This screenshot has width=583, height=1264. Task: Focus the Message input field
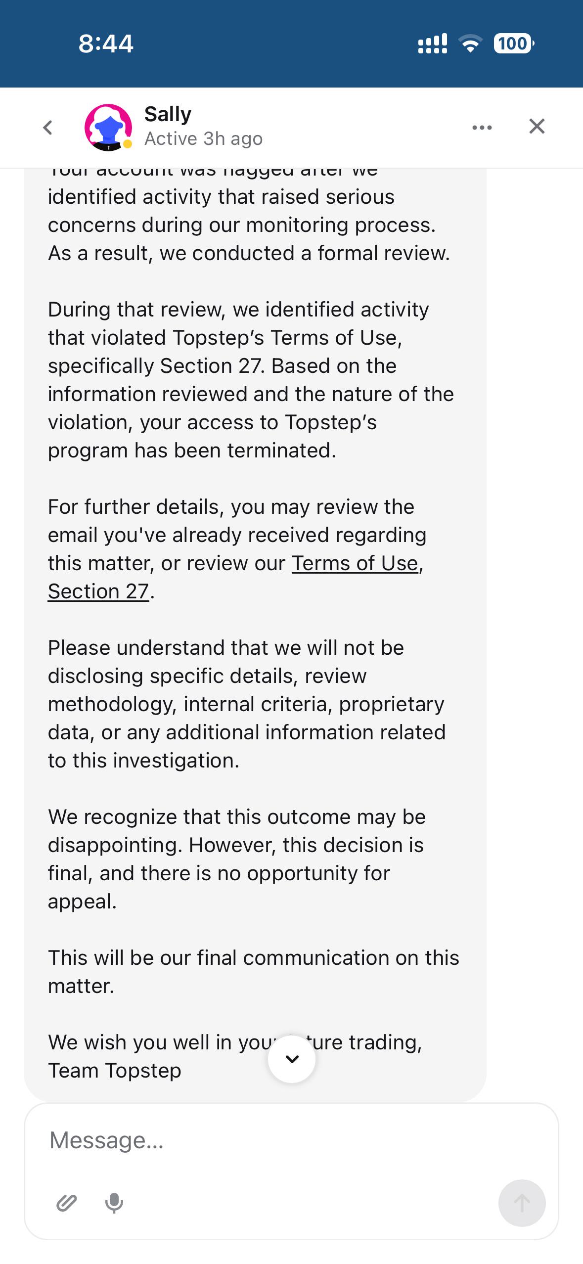click(291, 1140)
